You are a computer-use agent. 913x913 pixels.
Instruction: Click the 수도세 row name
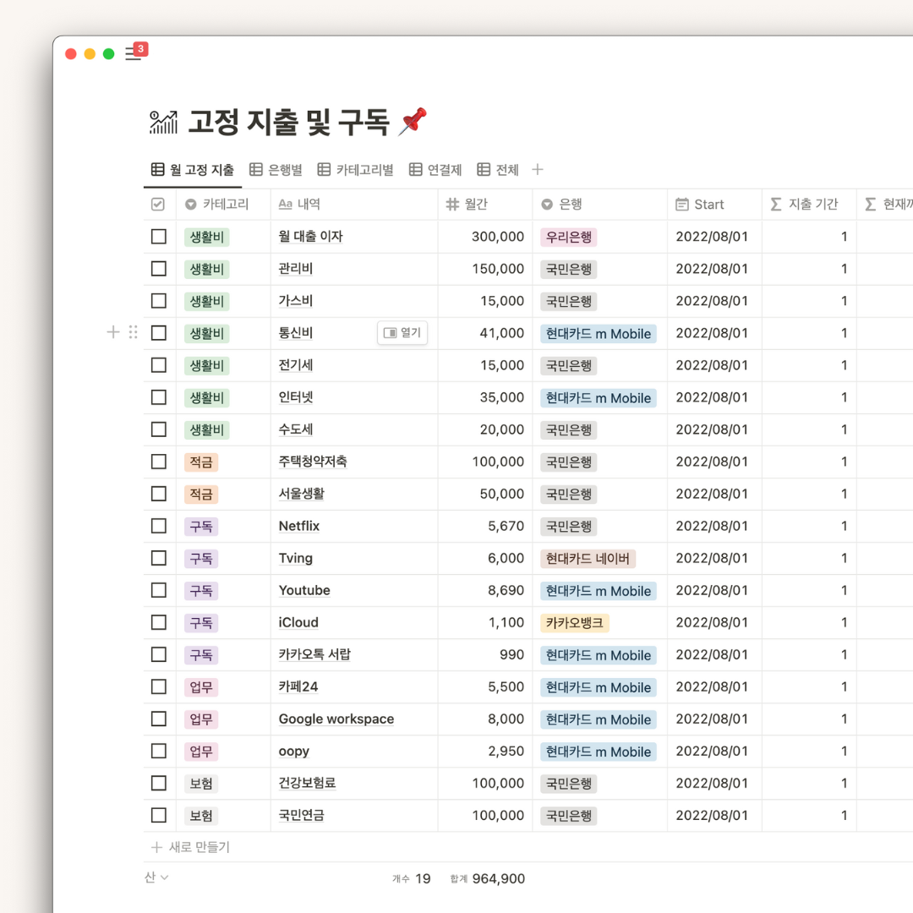295,429
